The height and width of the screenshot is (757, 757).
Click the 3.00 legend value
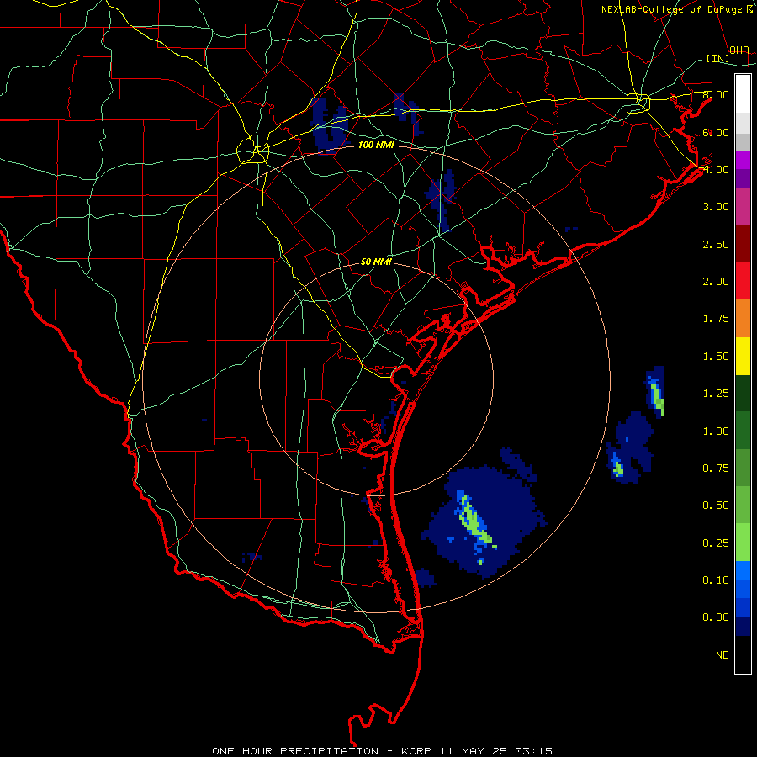(716, 207)
